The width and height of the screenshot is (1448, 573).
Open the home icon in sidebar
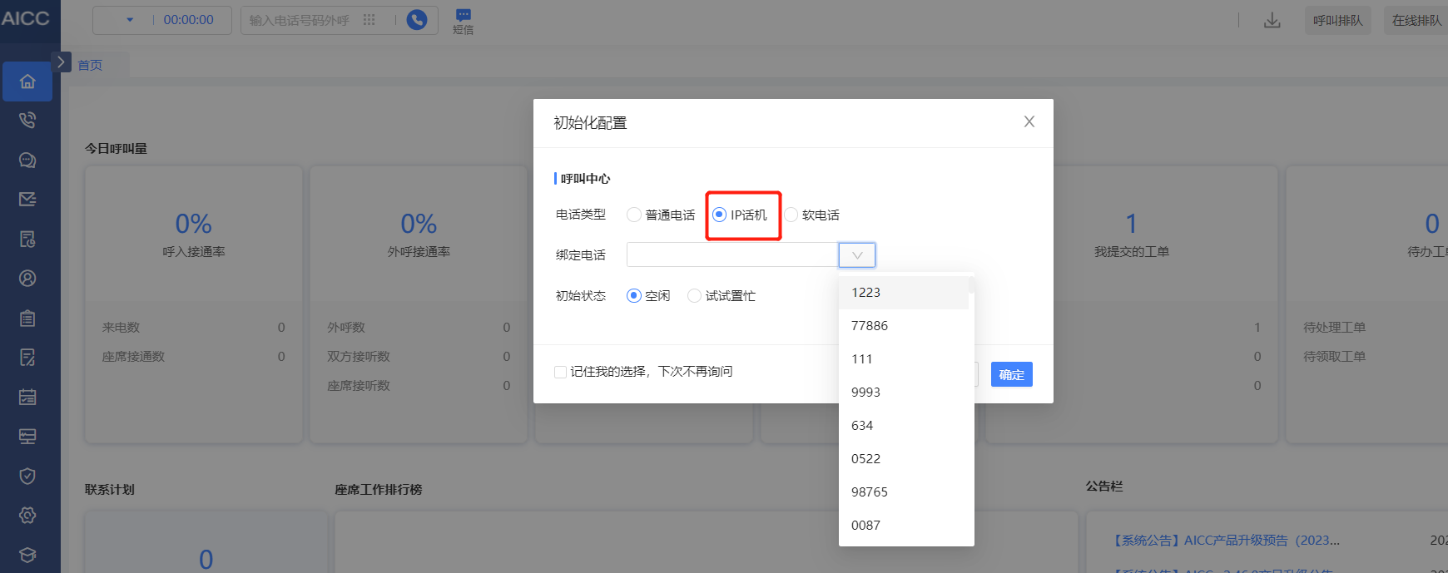27,82
